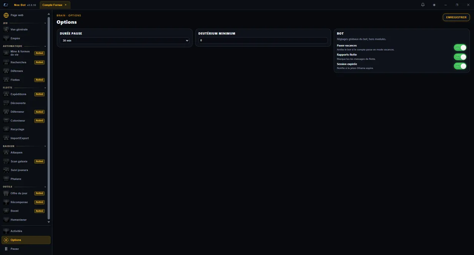Open the notifications bell
Viewport: 474px width, 255px height.
tap(423, 5)
